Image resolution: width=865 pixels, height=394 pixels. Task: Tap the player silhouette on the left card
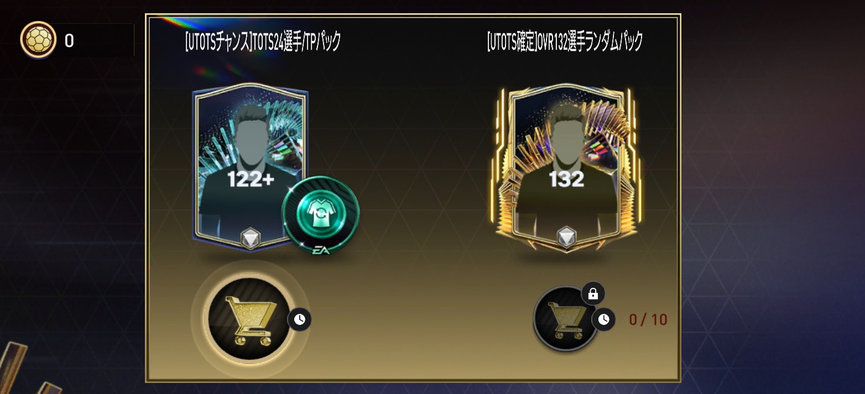point(252,166)
